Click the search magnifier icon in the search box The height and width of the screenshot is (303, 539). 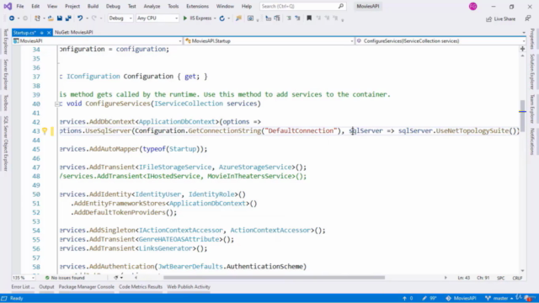click(340, 6)
